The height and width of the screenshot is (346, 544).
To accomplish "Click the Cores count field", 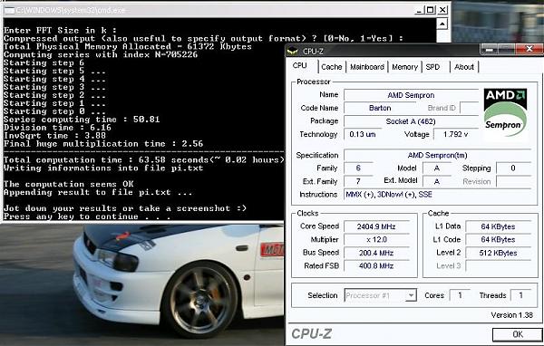I will point(460,295).
